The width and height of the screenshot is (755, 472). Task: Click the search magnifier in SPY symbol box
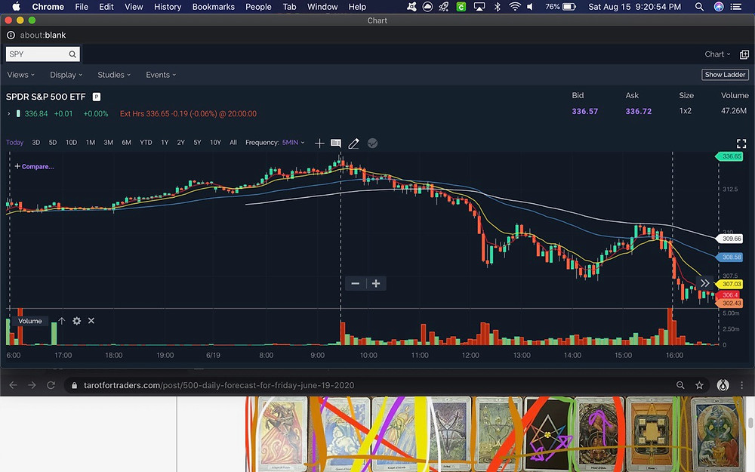72,54
